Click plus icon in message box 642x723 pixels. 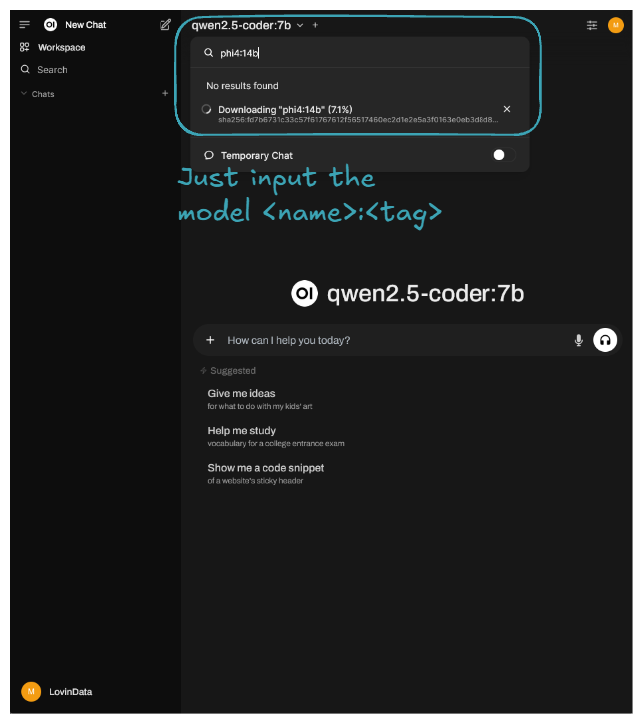pos(210,340)
